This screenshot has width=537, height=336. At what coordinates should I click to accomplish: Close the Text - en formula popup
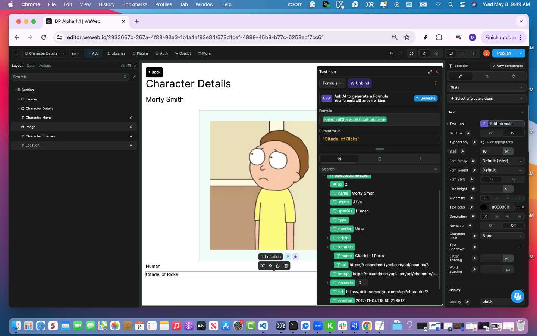tap(437, 72)
